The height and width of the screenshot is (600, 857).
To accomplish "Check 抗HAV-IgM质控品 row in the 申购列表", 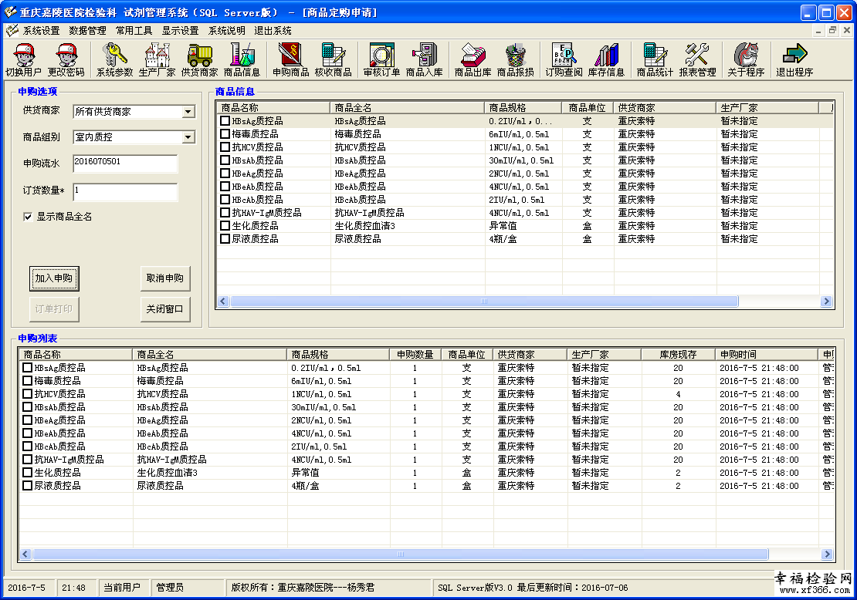I will click(x=27, y=459).
